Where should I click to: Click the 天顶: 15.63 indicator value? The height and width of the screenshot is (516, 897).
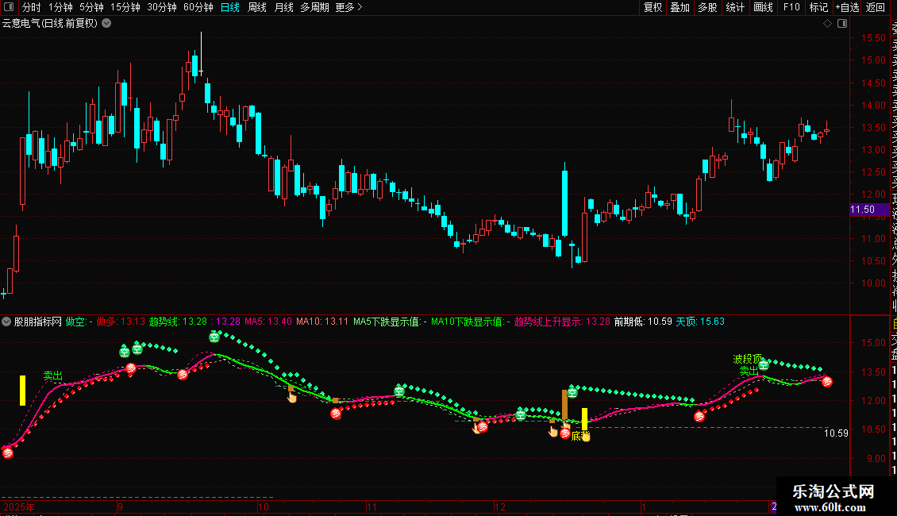[700, 322]
